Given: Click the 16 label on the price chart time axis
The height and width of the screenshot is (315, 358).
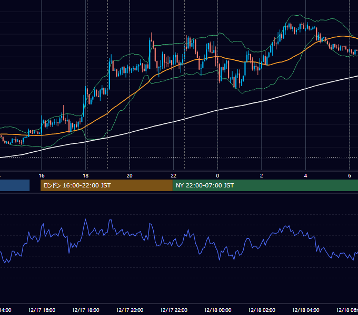Looking at the screenshot, I should tap(42, 176).
